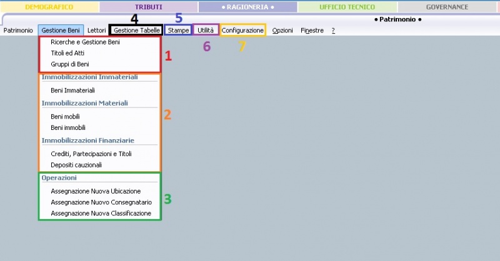Open the question mark help menu
The height and width of the screenshot is (261, 500).
pos(333,30)
